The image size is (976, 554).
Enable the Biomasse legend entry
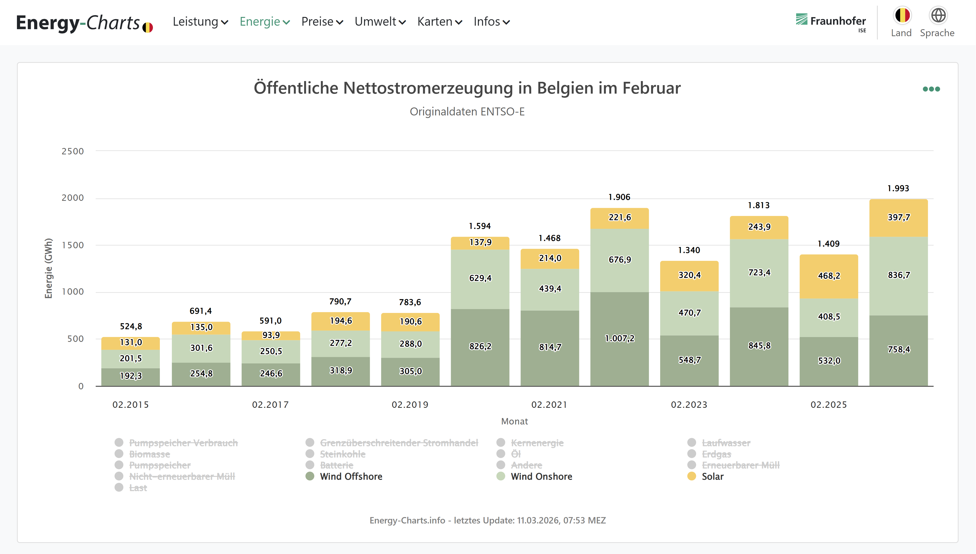pos(149,454)
